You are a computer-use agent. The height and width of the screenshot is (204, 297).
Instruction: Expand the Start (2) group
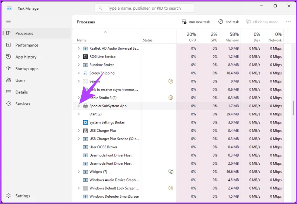tap(79, 114)
